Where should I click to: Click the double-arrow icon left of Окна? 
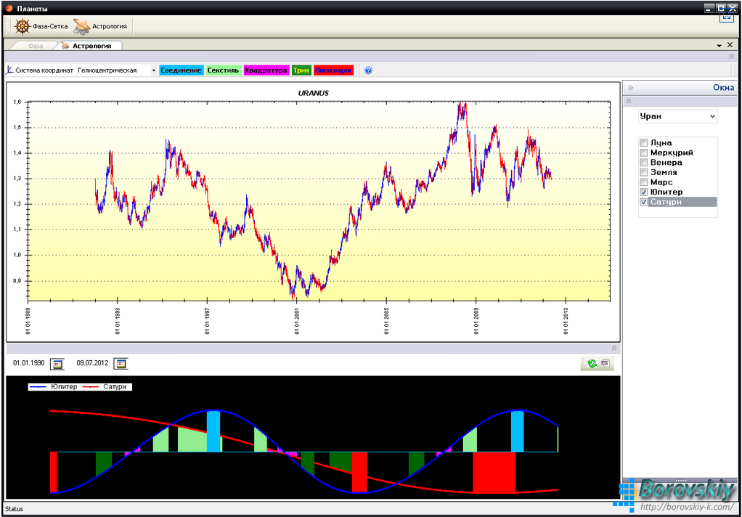630,88
